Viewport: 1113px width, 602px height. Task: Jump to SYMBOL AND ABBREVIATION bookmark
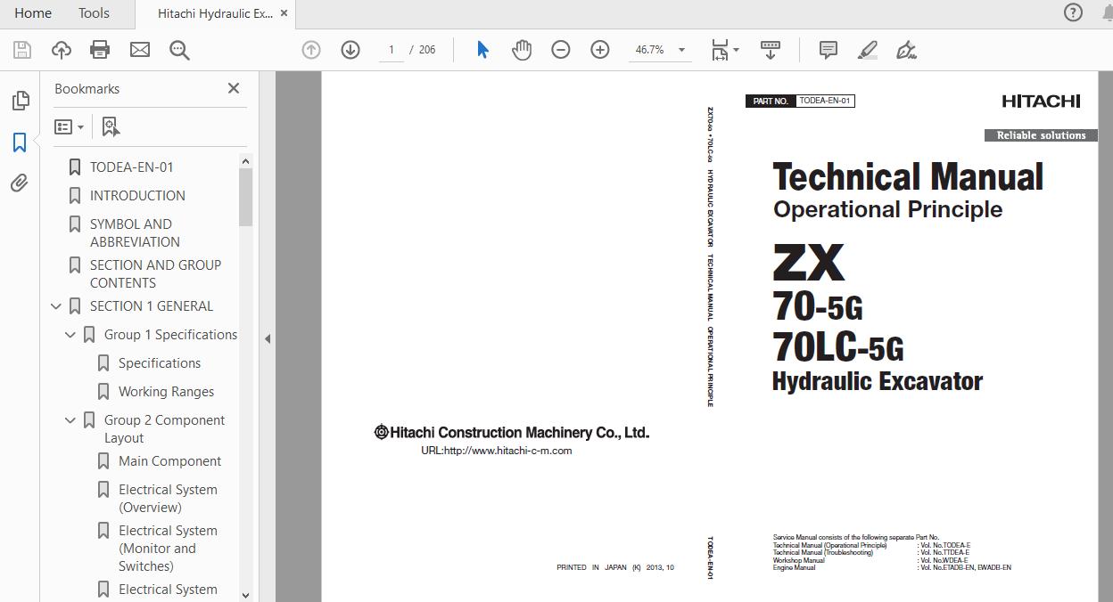135,233
